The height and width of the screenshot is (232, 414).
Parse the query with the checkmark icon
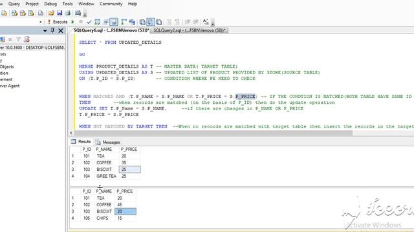tap(89, 22)
